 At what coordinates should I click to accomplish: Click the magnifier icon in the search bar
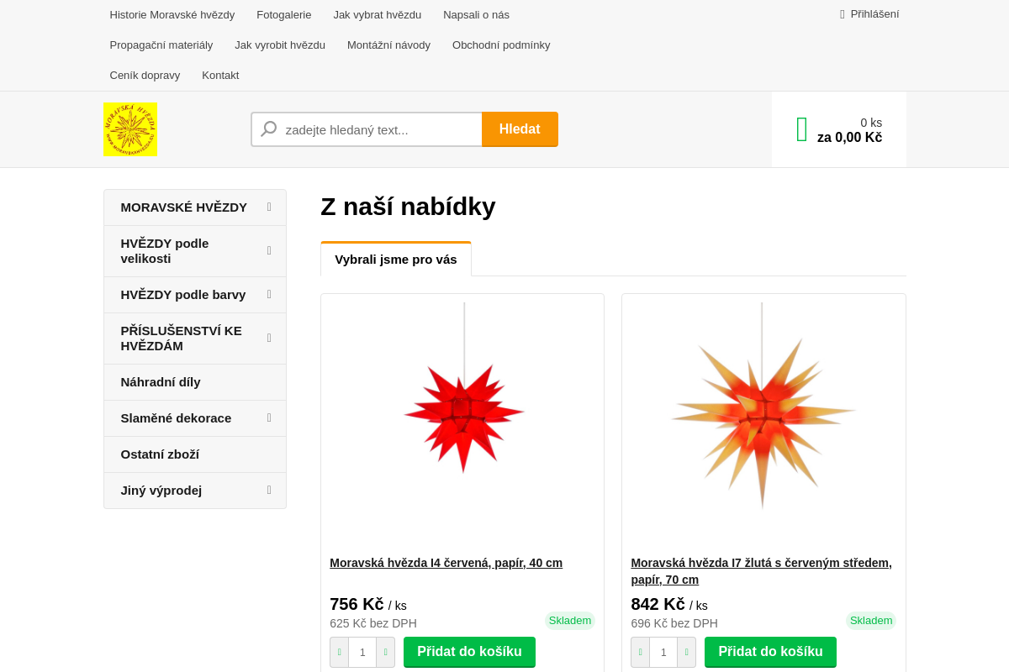point(268,129)
